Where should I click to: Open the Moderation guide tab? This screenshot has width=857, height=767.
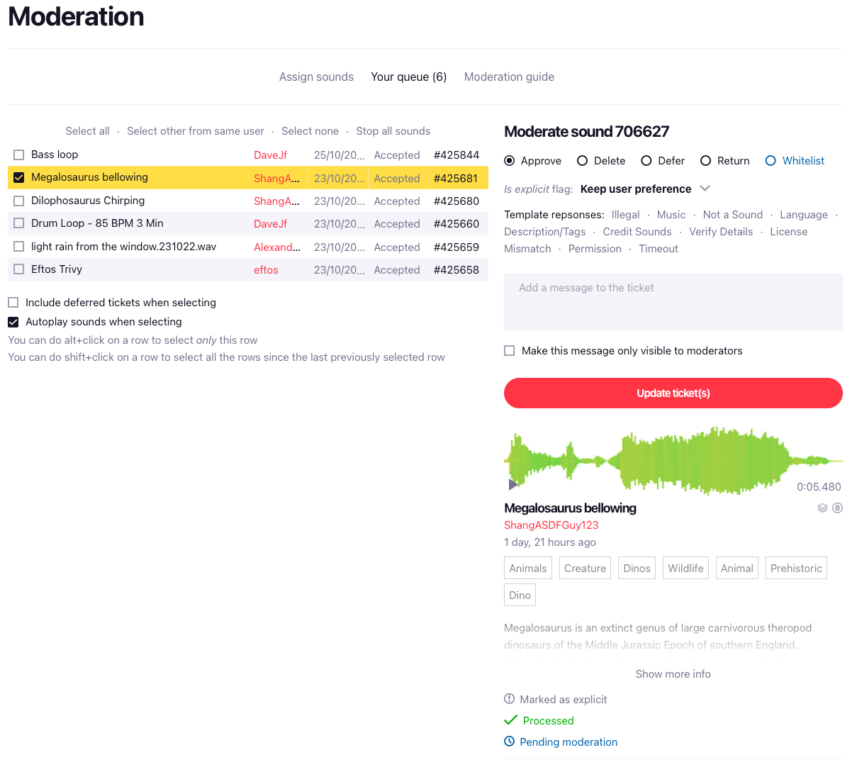509,77
